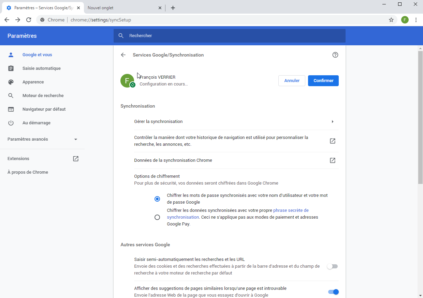The width and height of the screenshot is (423, 298).
Task: Open Extensions via the external link icon
Action: pos(75,158)
